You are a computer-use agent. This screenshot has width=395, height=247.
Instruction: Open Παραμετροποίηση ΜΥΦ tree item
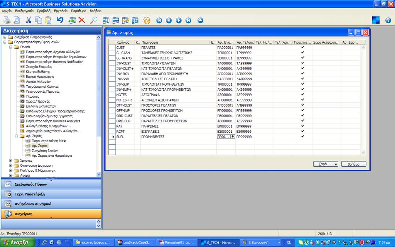pyautogui.click(x=49, y=141)
